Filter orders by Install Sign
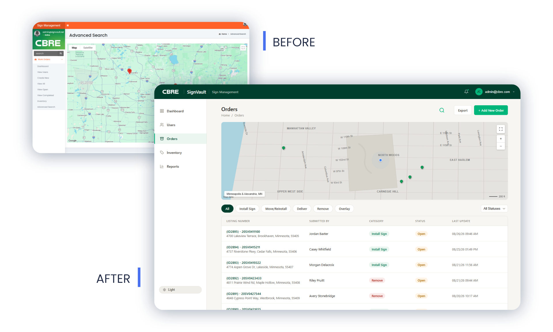 pos(247,209)
